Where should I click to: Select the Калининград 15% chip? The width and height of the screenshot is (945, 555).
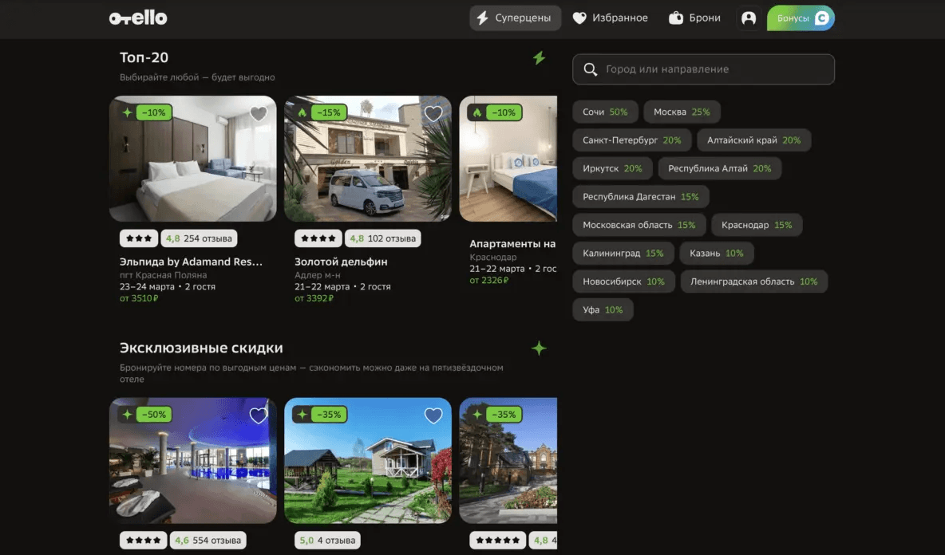pos(623,254)
